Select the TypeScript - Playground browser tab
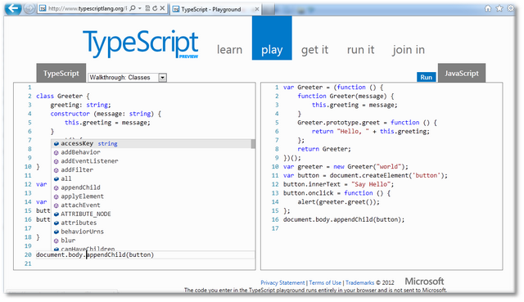524x302 pixels. click(x=215, y=9)
